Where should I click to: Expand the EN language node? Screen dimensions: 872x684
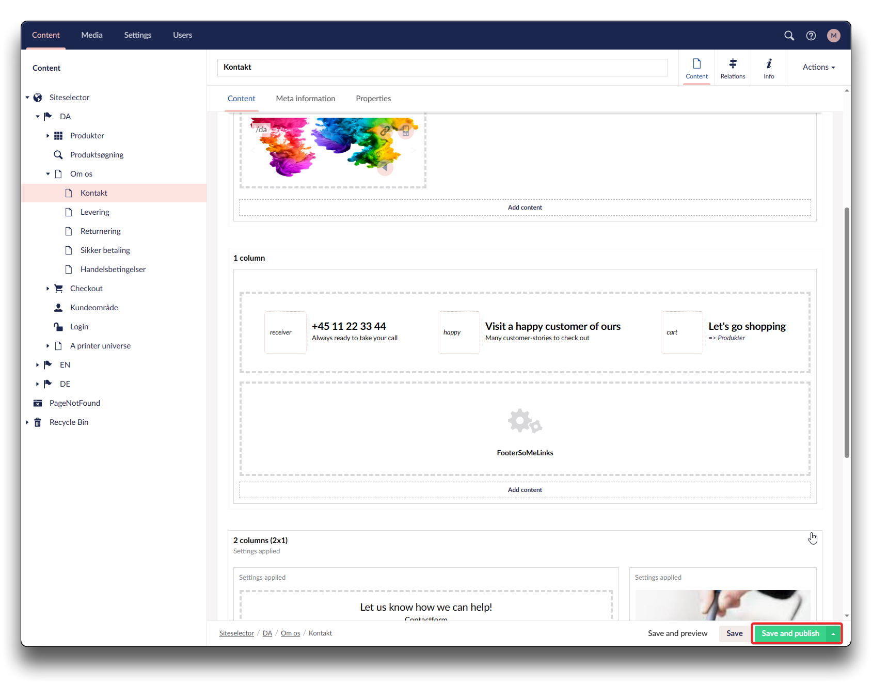tap(37, 365)
